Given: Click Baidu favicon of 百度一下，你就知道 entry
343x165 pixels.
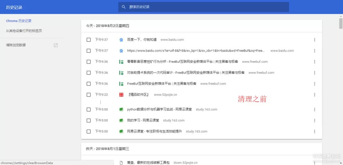Looking at the screenshot, I should [121, 40].
